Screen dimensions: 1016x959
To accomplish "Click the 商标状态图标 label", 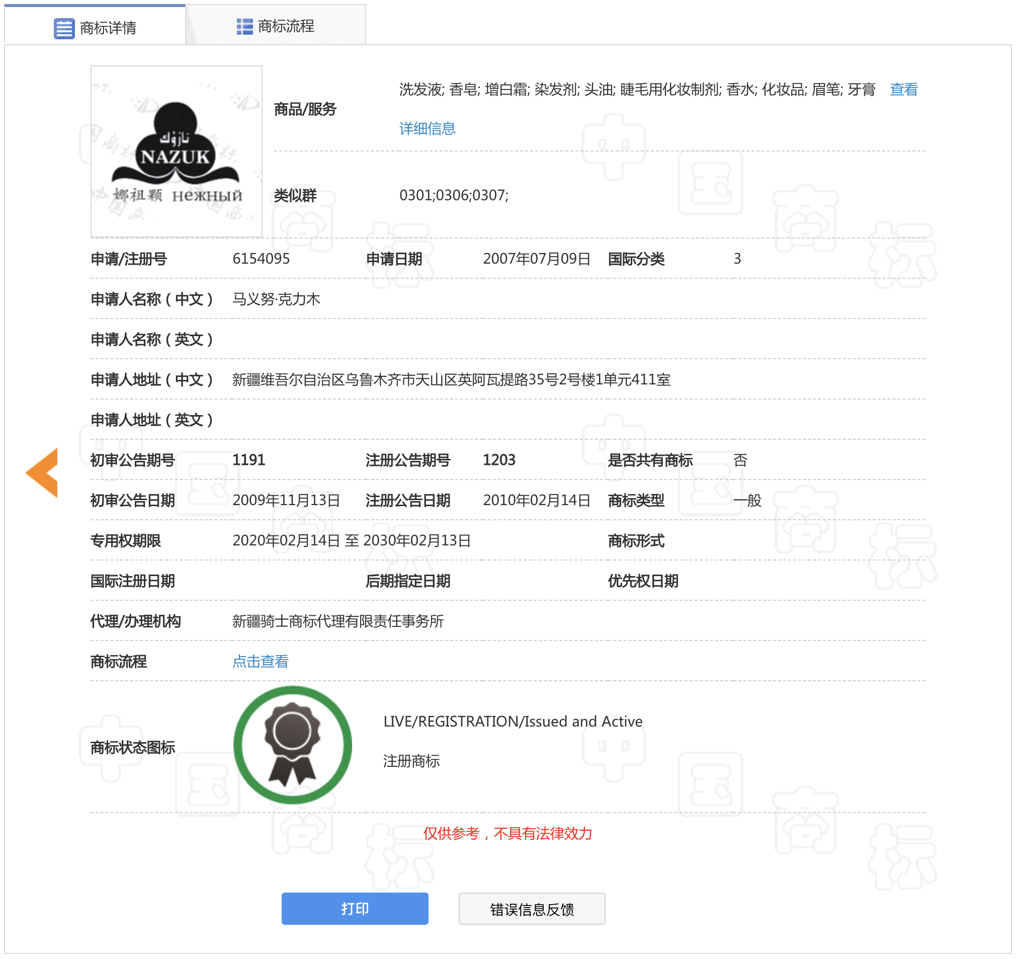I will [x=132, y=747].
